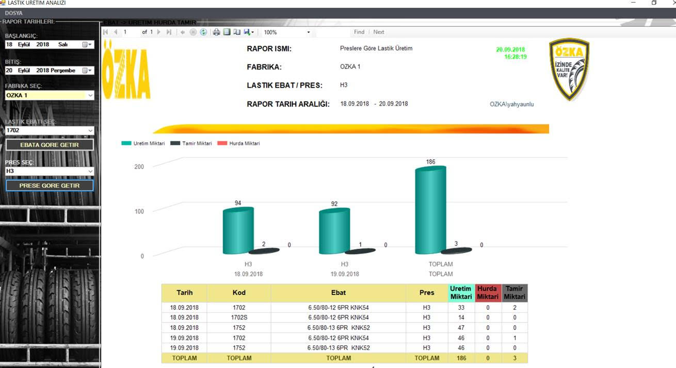Open the DOSYA menu
The height and width of the screenshot is (368, 676).
[x=14, y=13]
